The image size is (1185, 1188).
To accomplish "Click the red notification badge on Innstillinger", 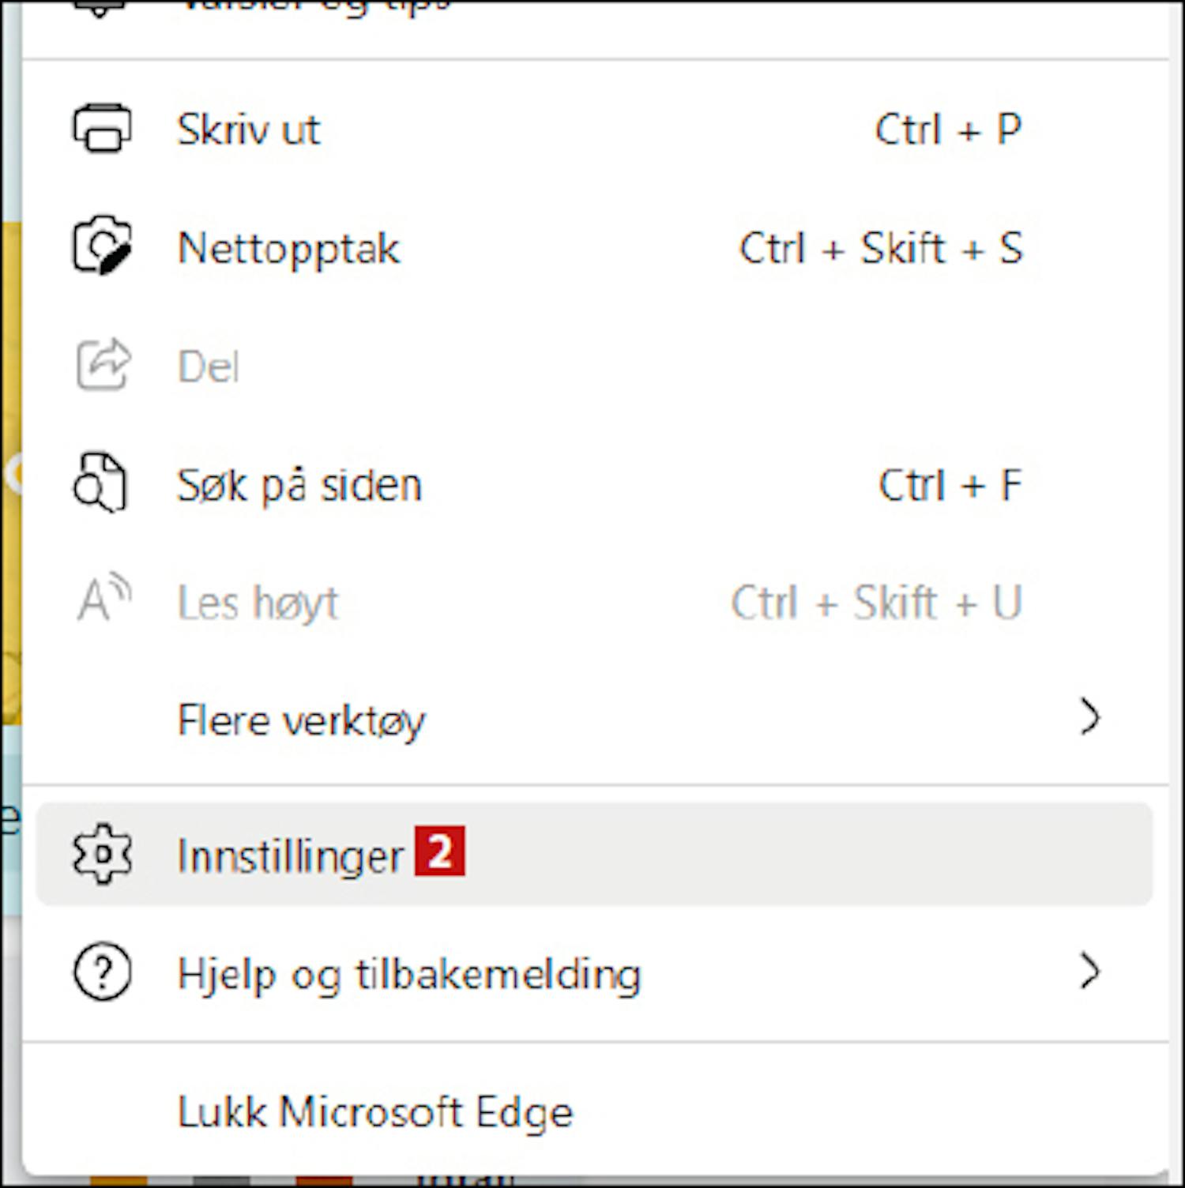I will click(x=440, y=851).
